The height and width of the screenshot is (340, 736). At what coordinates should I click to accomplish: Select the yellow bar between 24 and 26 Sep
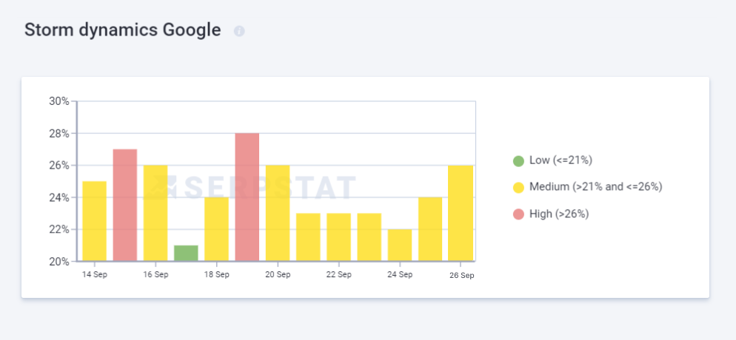point(430,229)
